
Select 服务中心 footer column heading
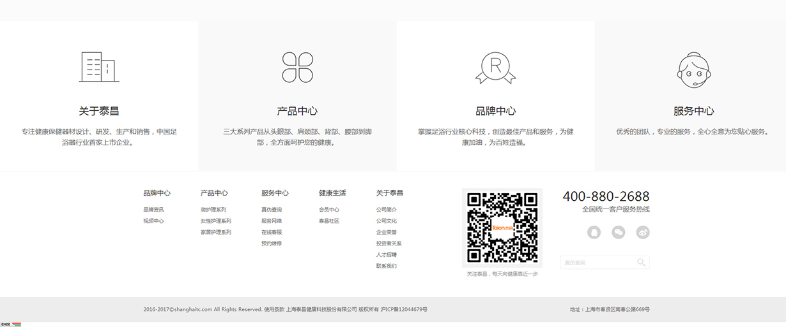point(275,193)
